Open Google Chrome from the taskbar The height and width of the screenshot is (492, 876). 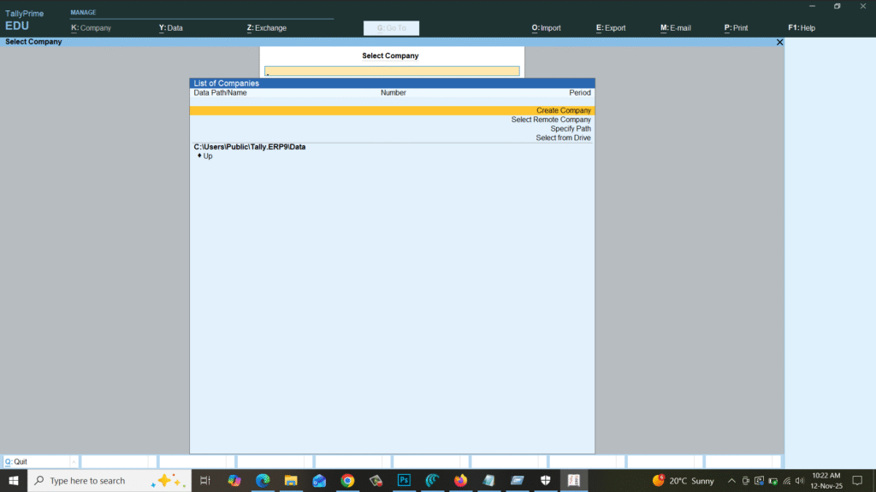348,480
